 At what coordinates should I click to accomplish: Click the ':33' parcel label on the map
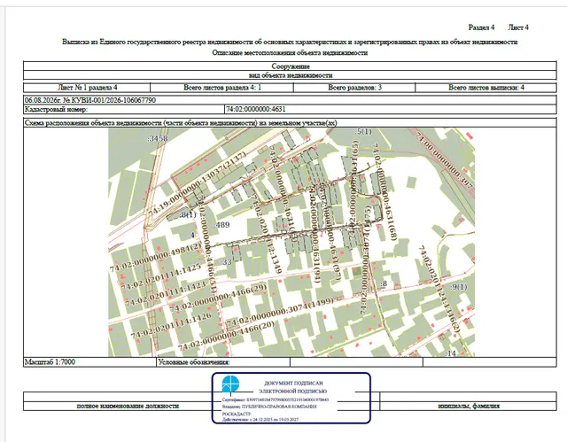226,262
